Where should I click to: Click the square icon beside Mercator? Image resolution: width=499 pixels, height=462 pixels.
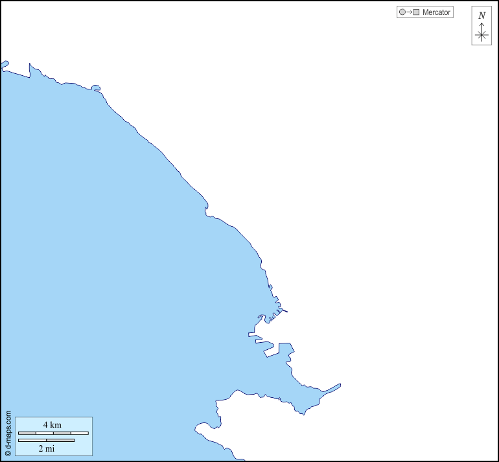coord(417,12)
